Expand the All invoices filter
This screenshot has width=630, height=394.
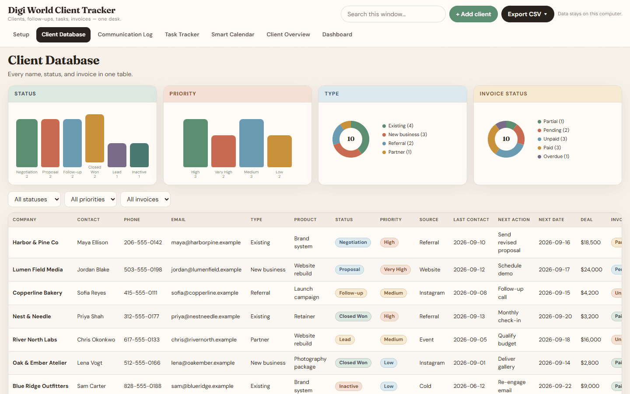point(145,199)
